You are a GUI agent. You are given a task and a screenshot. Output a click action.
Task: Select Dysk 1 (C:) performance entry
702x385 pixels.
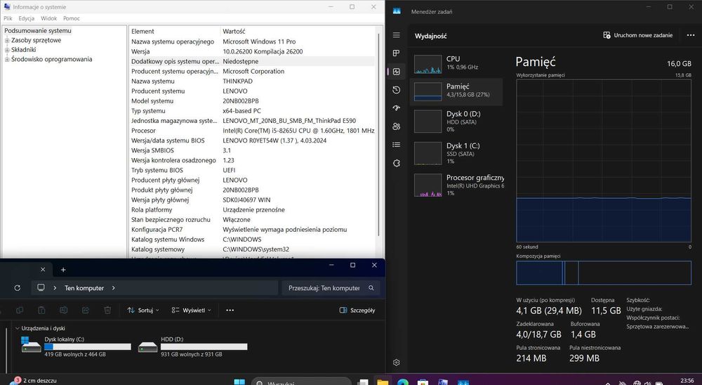[457, 153]
